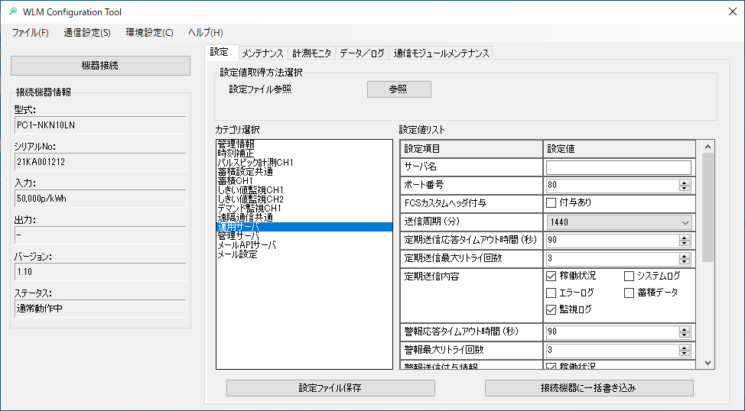Click the 設定ファイル保存 button
Screen dimensions: 745x411
tap(330, 388)
